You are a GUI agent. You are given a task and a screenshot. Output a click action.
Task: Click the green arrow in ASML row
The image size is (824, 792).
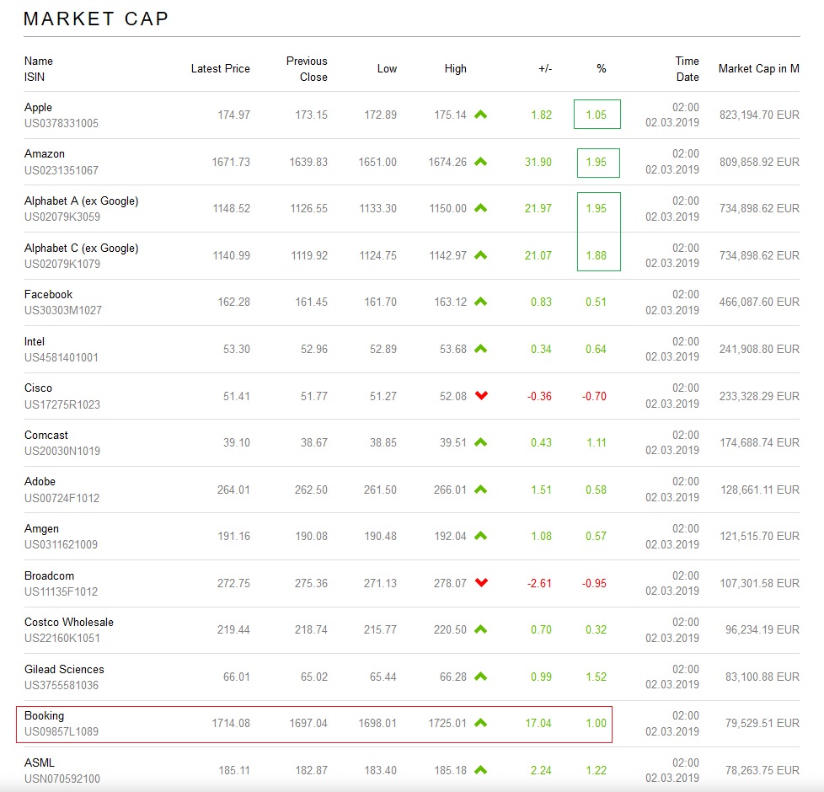click(x=480, y=770)
